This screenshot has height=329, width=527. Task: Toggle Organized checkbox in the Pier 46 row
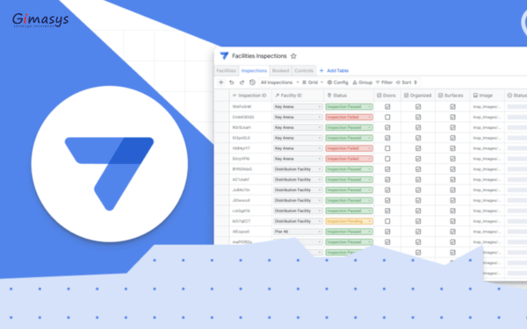click(x=418, y=232)
